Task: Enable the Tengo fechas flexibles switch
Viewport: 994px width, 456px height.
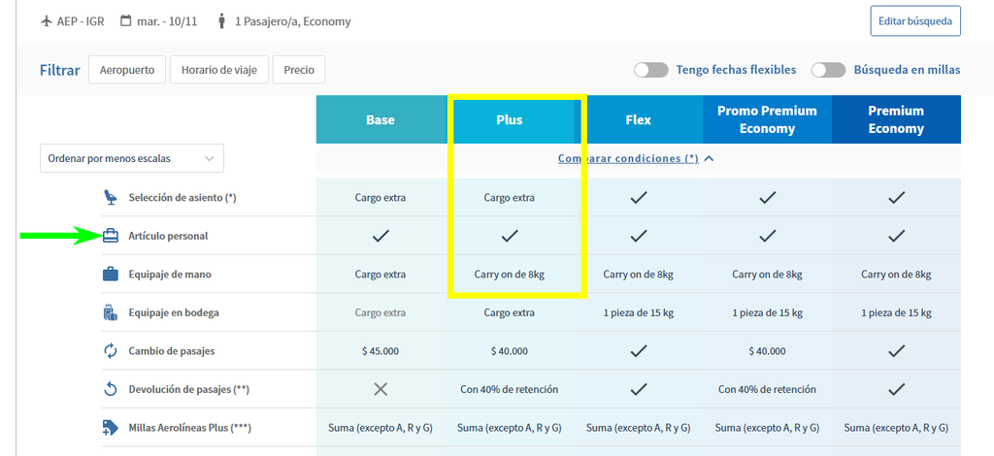Action: pyautogui.click(x=651, y=70)
